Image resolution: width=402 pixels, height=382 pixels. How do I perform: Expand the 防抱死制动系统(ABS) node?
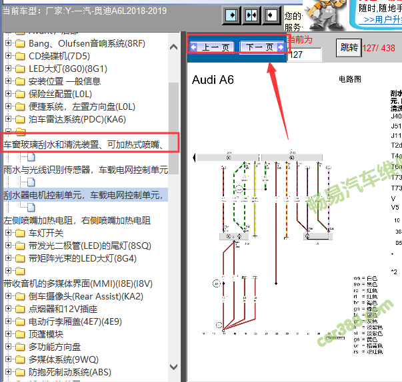8,372
